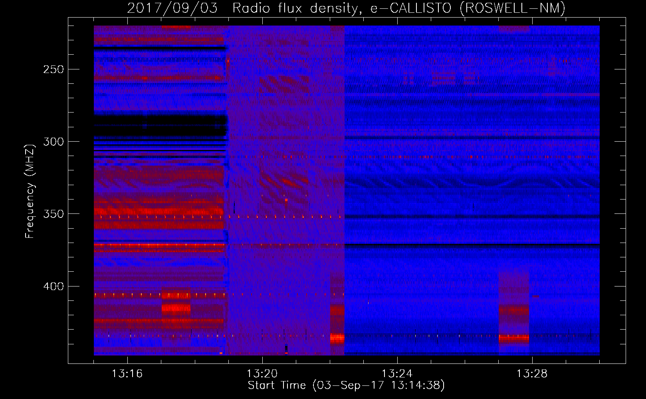Click the 'Frequency (MHZ)' axis label

click(x=30, y=192)
